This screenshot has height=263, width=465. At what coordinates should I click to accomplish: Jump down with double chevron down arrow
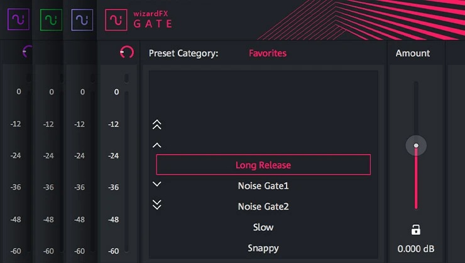(157, 205)
